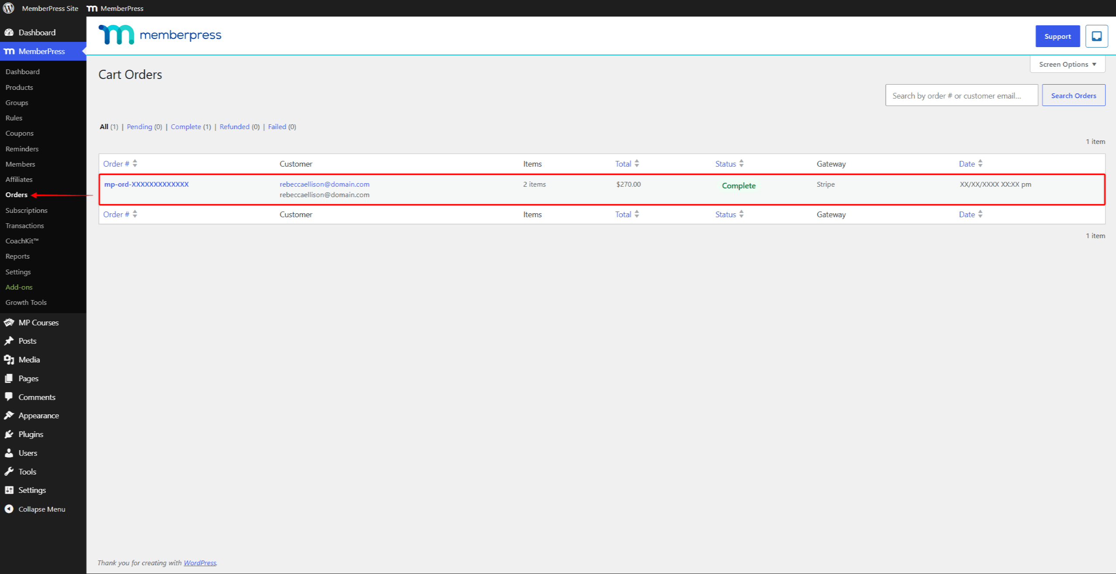This screenshot has height=574, width=1116.
Task: Filter orders by Pending status
Action: (139, 126)
